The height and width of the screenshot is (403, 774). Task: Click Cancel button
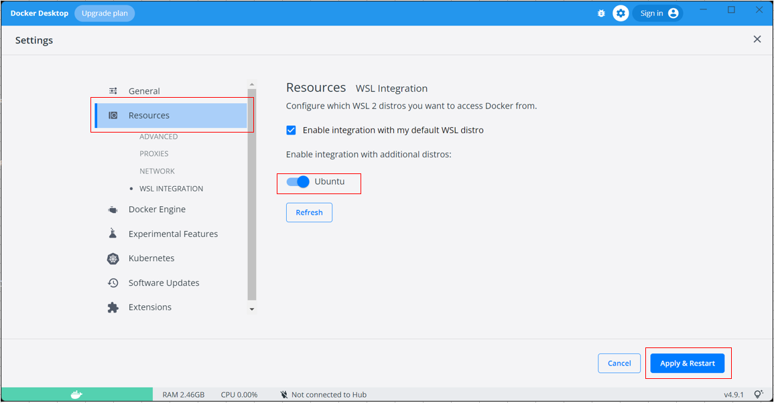(x=619, y=363)
